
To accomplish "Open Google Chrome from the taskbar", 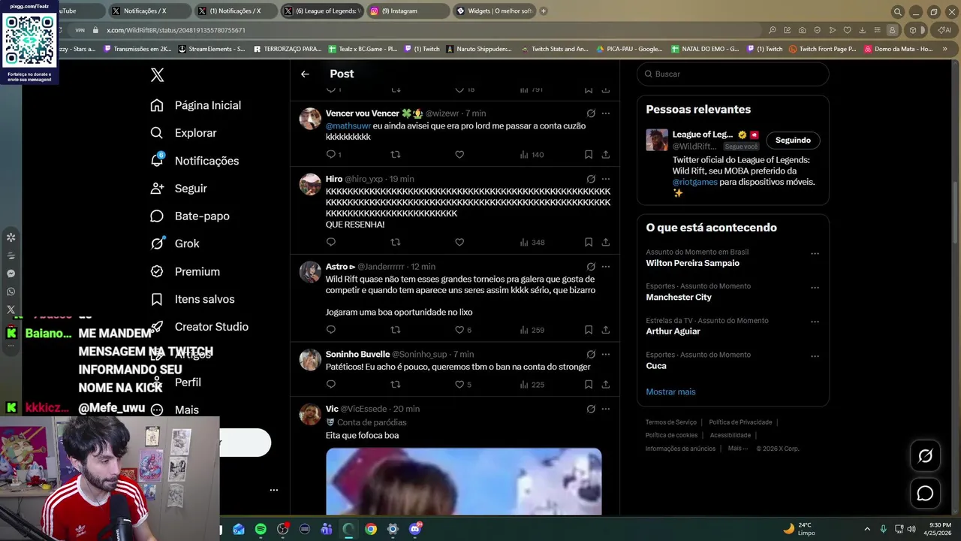I will pos(371,529).
